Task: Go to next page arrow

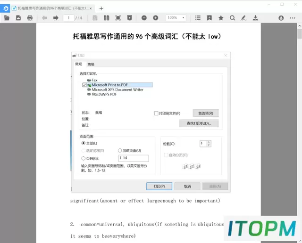Action: point(56,18)
